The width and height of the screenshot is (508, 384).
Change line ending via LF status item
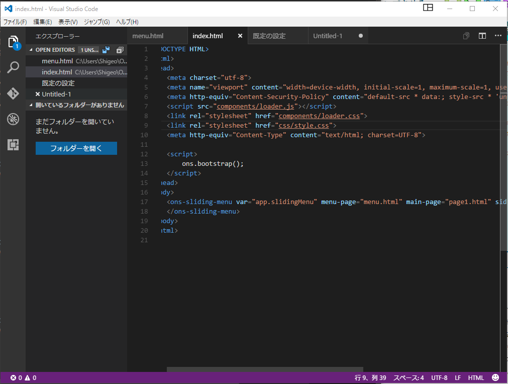[458, 378]
